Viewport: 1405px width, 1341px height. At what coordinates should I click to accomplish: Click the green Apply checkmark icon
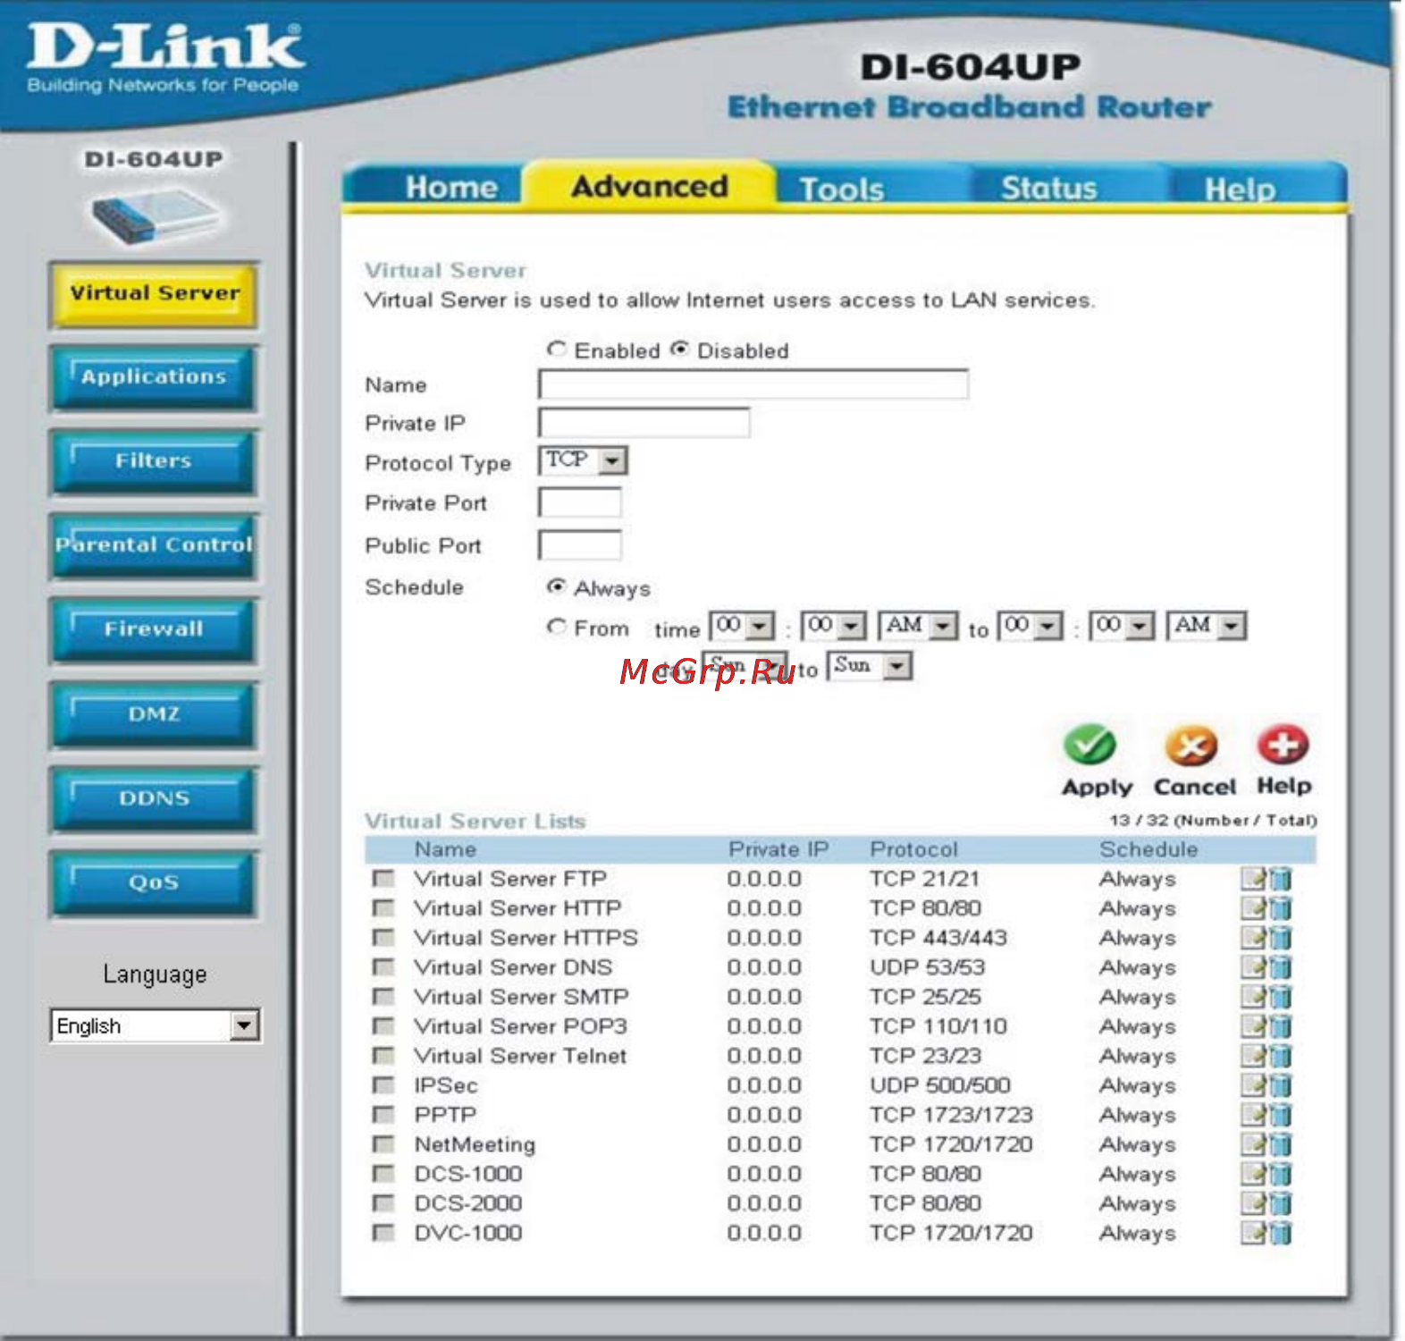[1090, 744]
